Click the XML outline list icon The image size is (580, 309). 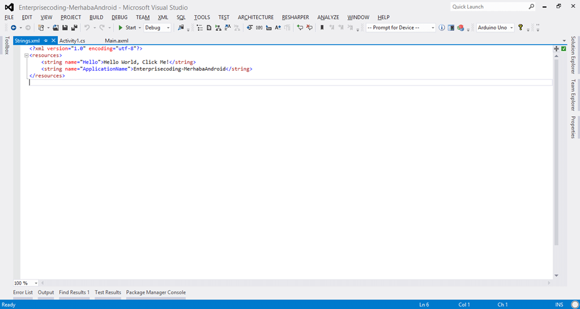coord(200,28)
